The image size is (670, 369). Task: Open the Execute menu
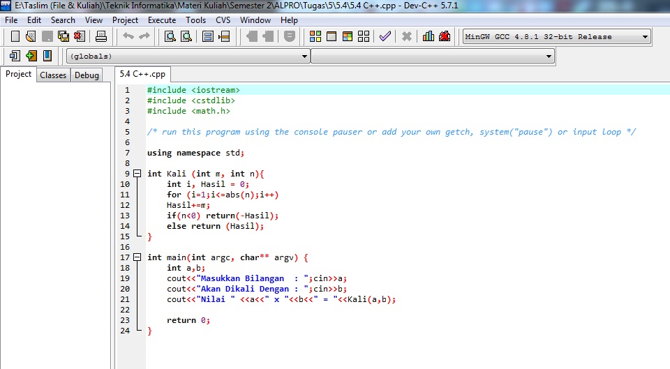click(162, 20)
